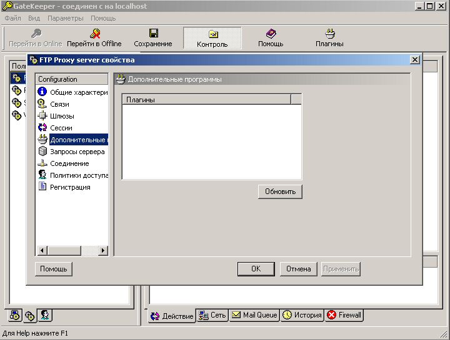Select the first highlighted gear item in main list
This screenshot has height=340, width=450.
click(x=18, y=78)
